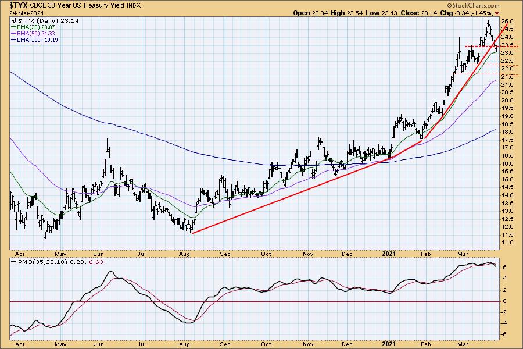
Task: Click the -4 label on PMO axis
Action: coord(504,323)
